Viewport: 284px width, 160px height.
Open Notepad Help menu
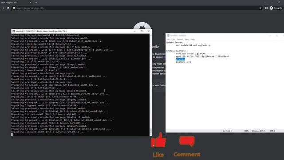[193, 40]
